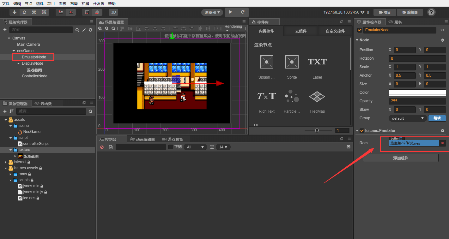Open the console log file
The image size is (449, 239).
[x=111, y=147]
